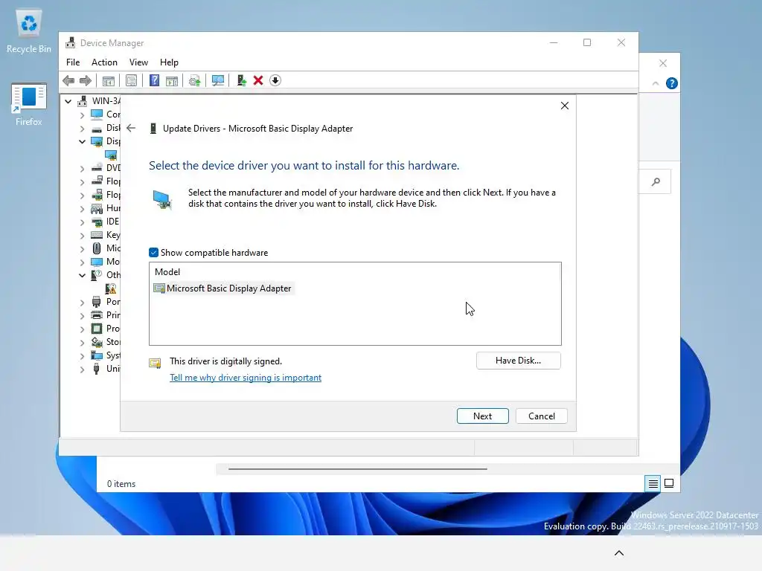This screenshot has height=571, width=762.
Task: Expand the System devices tree node
Action: (82, 355)
